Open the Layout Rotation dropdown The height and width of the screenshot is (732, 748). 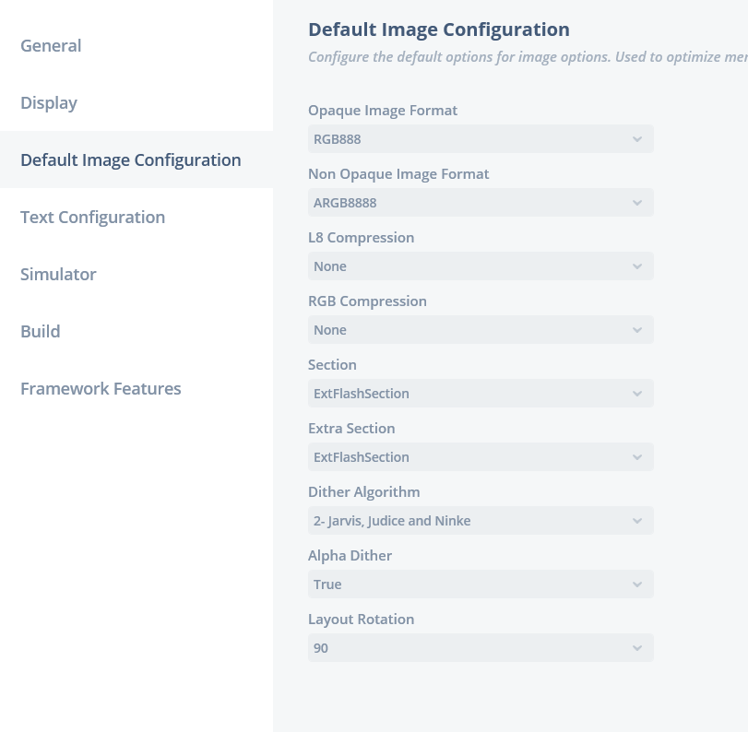[480, 648]
